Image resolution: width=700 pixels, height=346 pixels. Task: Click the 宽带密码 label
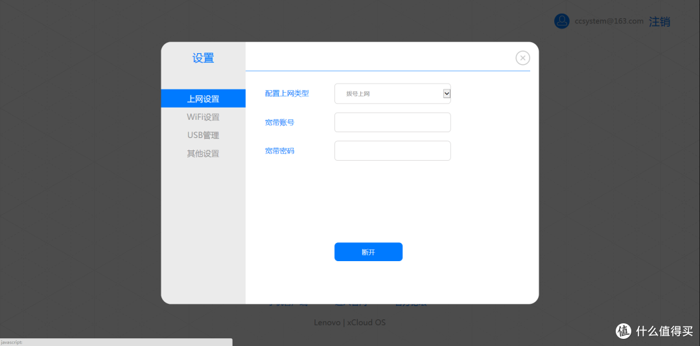(x=279, y=151)
